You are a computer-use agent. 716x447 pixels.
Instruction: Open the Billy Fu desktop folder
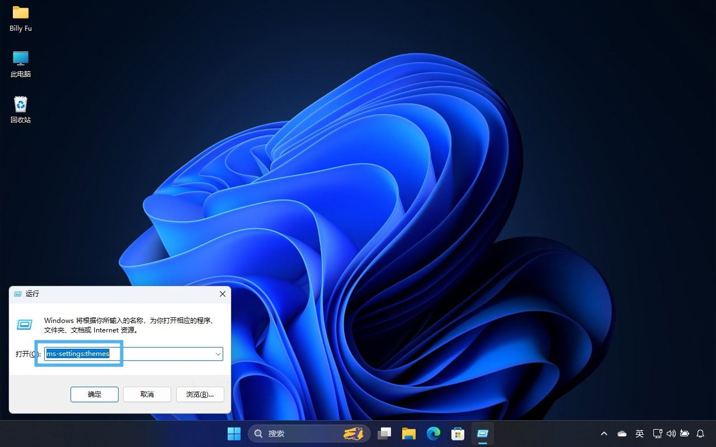click(x=21, y=18)
